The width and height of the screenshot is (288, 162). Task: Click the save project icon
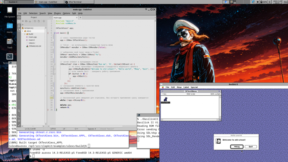[30, 21]
